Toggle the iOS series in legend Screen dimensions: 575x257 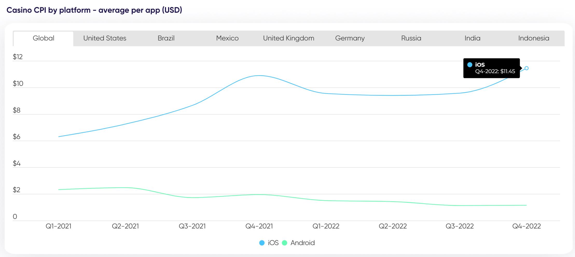click(x=273, y=243)
